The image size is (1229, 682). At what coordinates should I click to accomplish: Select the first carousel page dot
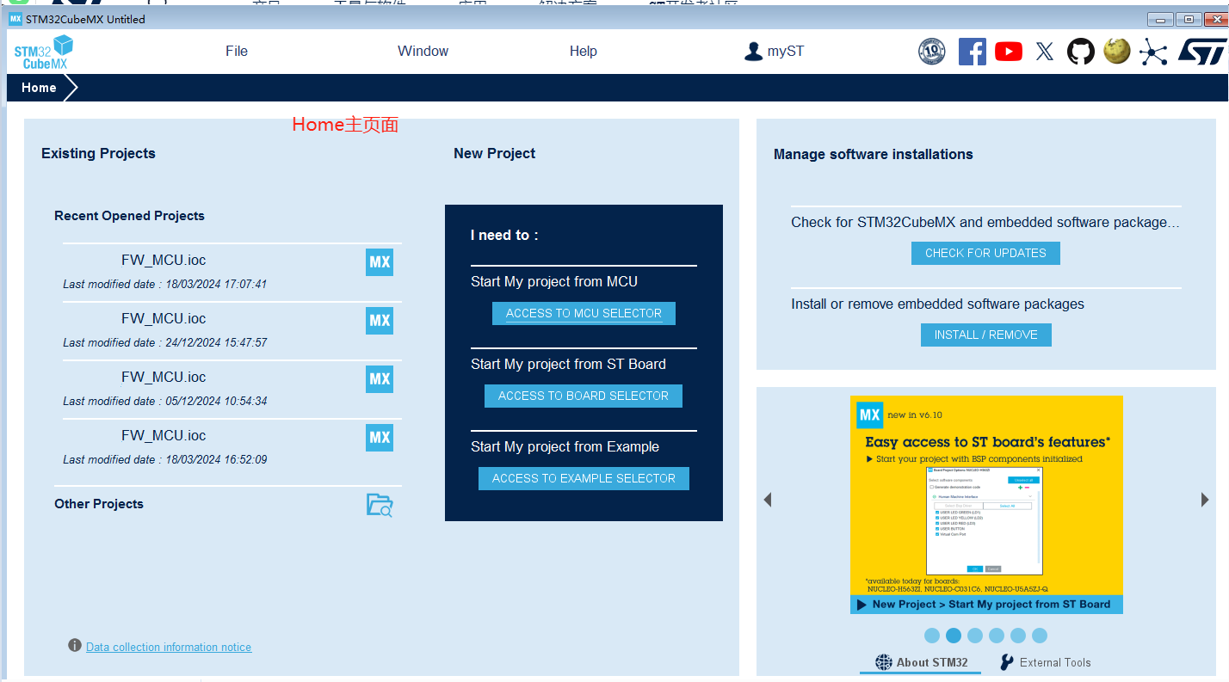(x=932, y=636)
